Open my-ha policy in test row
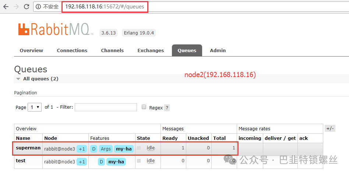Viewport: 349px width, 174px height. (116, 162)
